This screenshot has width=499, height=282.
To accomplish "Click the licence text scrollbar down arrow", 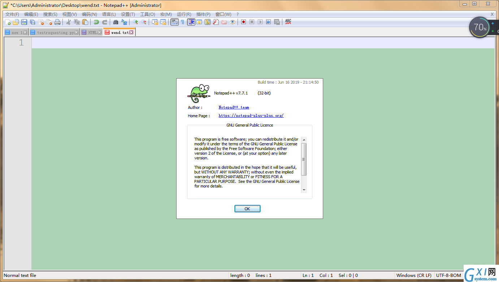I will tap(304, 190).
